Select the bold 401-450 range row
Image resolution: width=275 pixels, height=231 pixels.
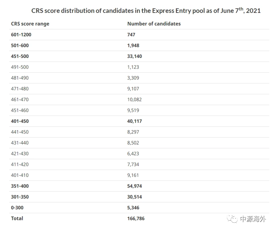(x=20, y=121)
